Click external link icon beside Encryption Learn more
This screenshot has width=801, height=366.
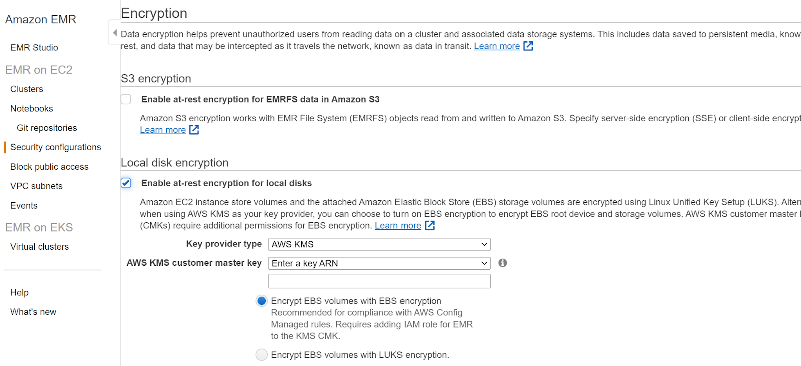point(528,46)
